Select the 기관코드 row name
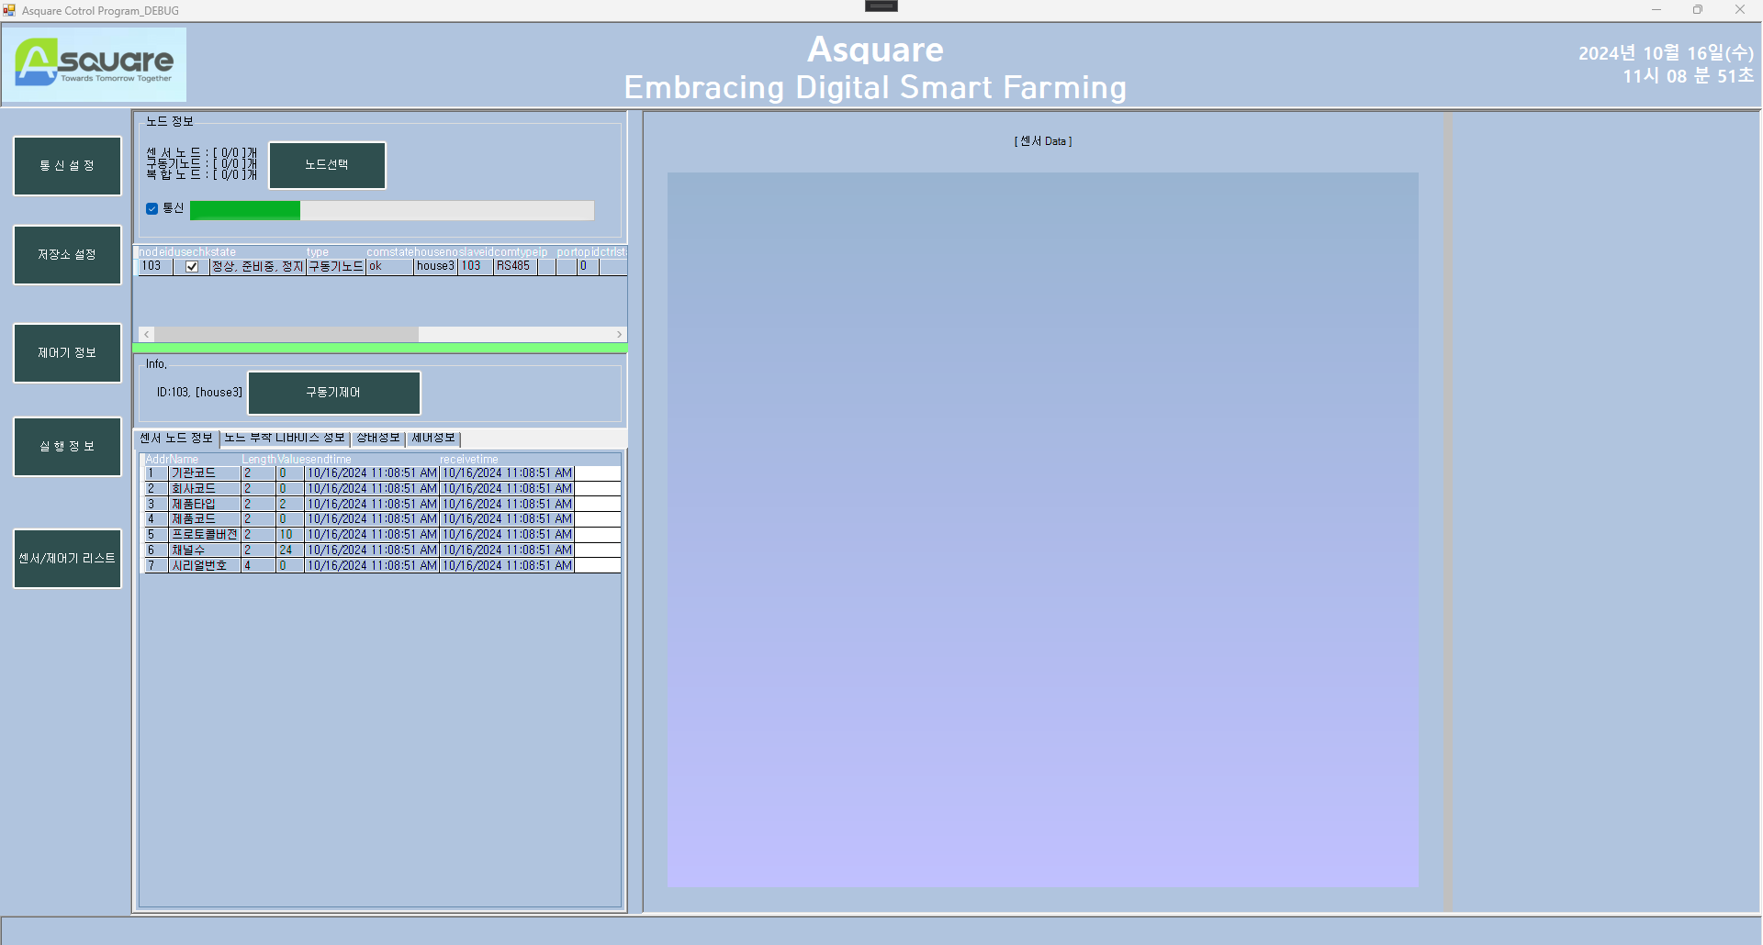 pos(205,473)
